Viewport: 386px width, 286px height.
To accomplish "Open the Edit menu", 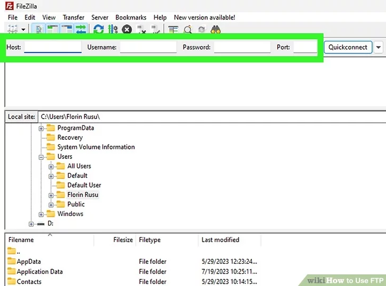I will [30, 17].
